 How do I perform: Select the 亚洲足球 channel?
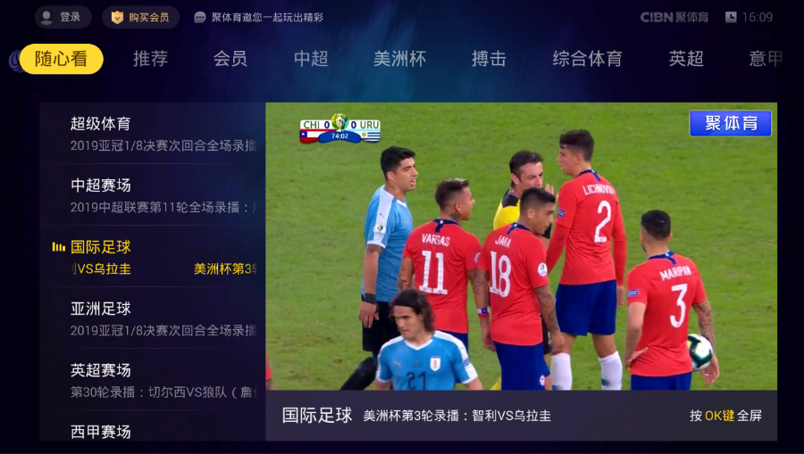click(153, 318)
